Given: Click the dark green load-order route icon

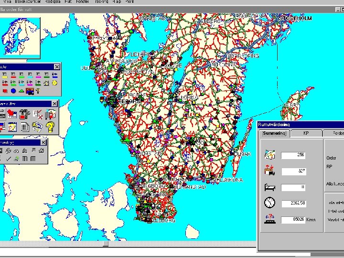Looking at the screenshot, I should [x=38, y=83].
